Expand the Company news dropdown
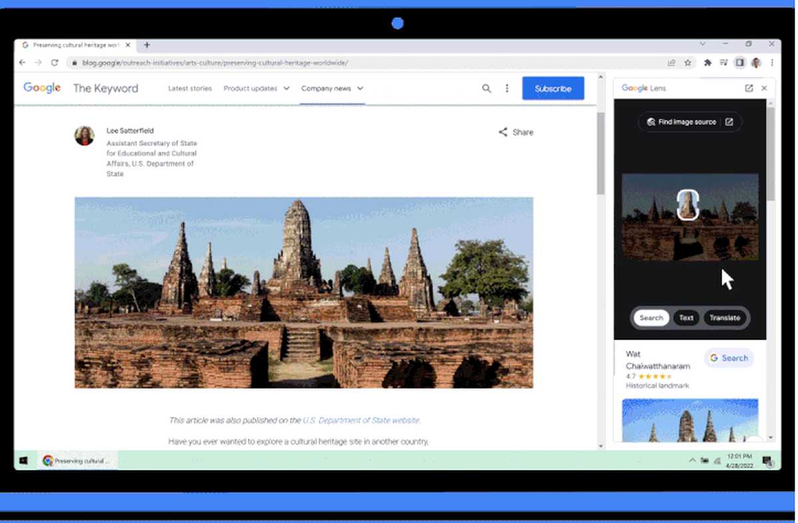The image size is (798, 523). [x=332, y=88]
